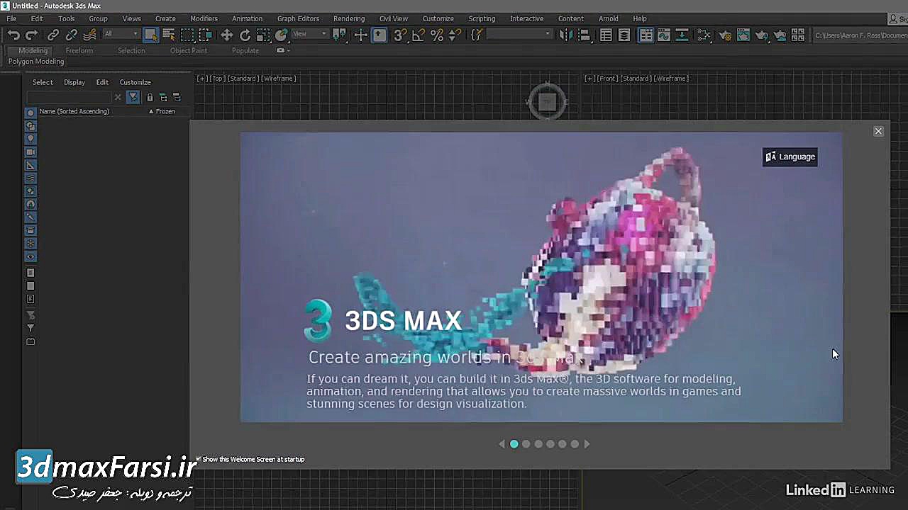Activate the Select Object tool

150,35
